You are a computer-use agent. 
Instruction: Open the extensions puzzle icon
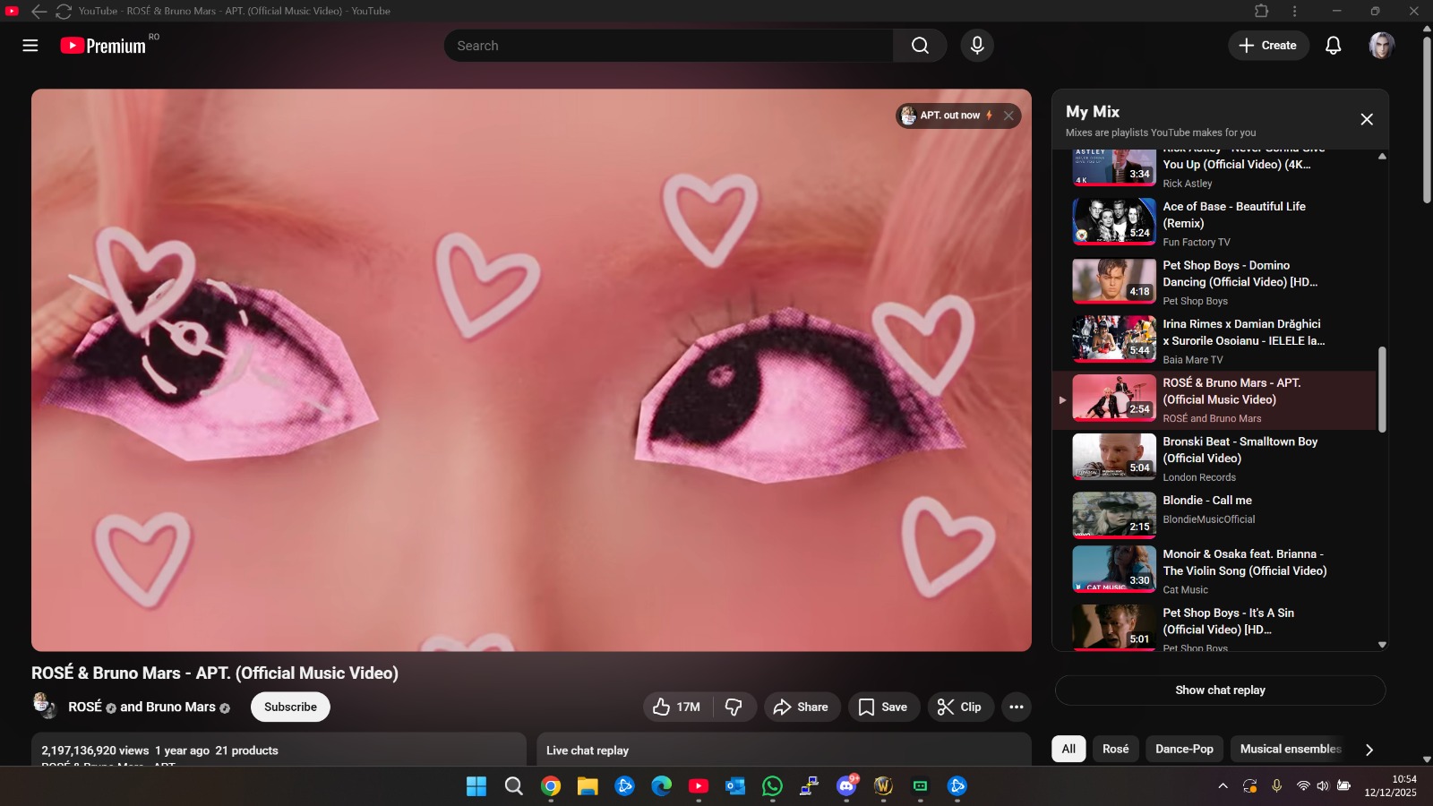click(1262, 11)
